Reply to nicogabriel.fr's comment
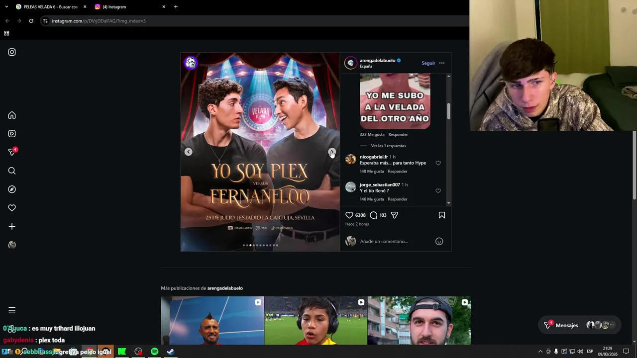This screenshot has height=358, width=637. click(398, 171)
